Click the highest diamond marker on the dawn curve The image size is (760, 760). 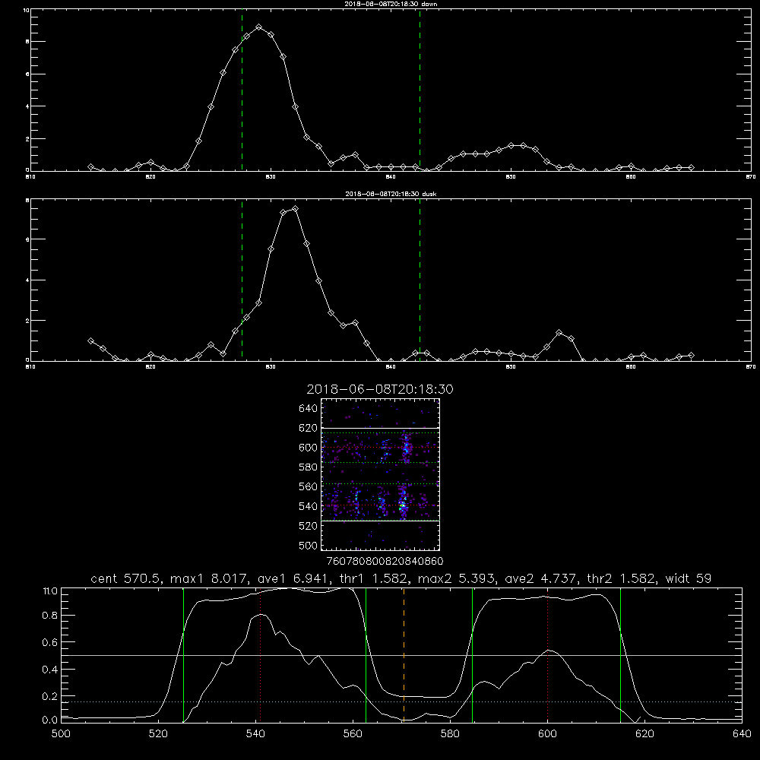coord(259,27)
